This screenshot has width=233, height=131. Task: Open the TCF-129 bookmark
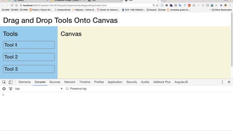[x=134, y=10]
